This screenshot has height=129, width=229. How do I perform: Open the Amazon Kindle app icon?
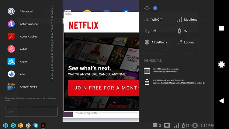(x=11, y=87)
